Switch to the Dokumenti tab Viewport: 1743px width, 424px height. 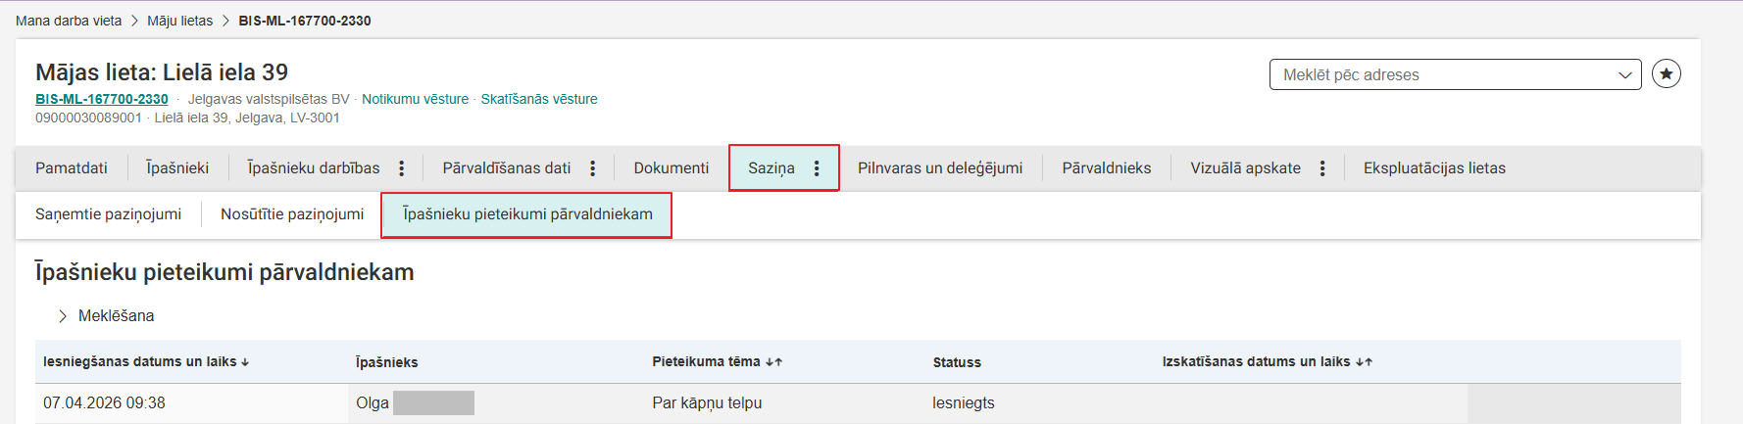[x=671, y=168]
